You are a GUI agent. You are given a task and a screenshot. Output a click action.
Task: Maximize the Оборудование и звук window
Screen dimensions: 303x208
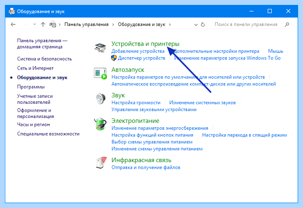pos(270,11)
